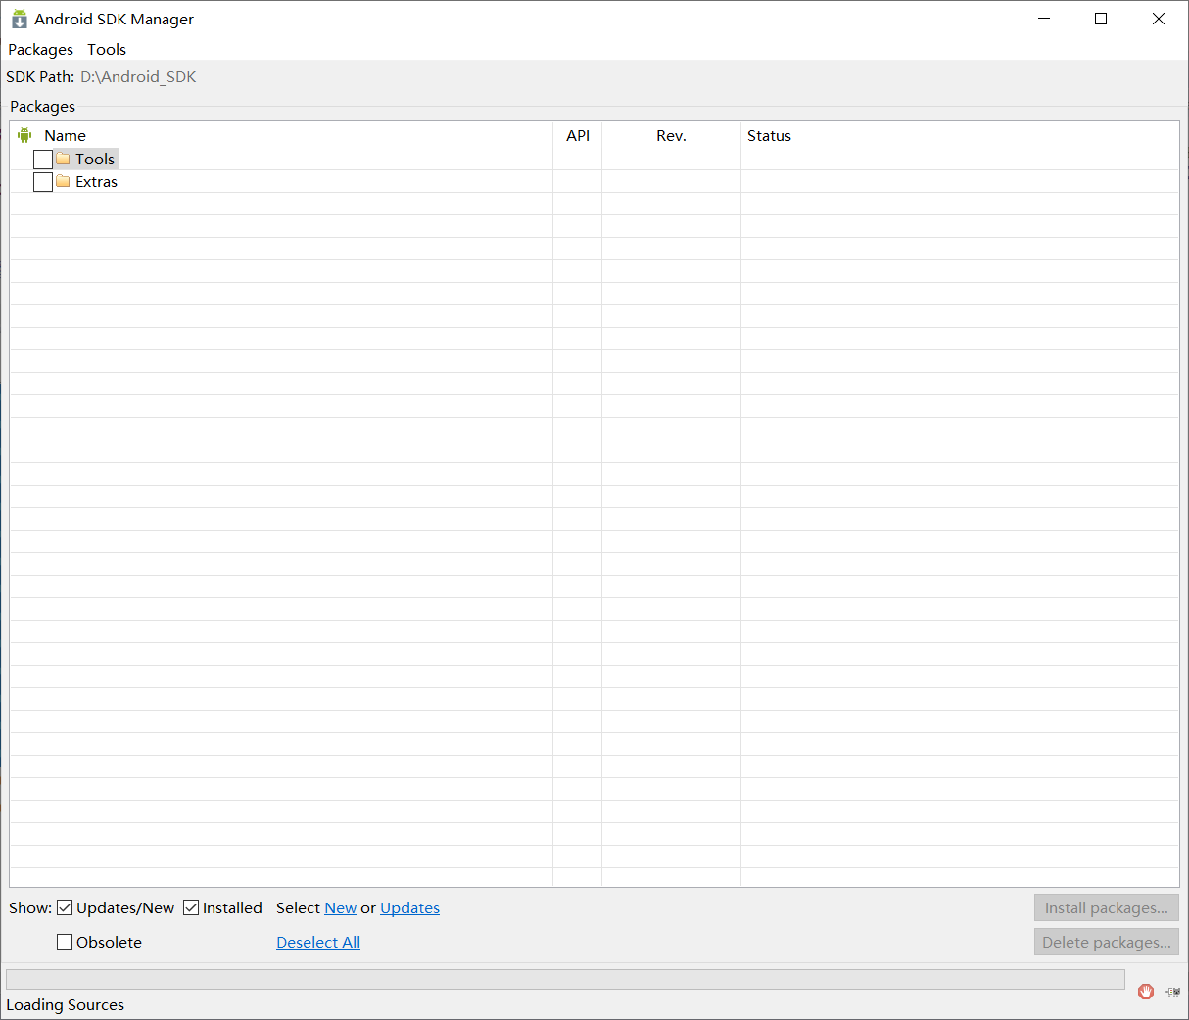Click the Android SDK Manager title bar icon
Viewport: 1189px width, 1020px height.
19,19
